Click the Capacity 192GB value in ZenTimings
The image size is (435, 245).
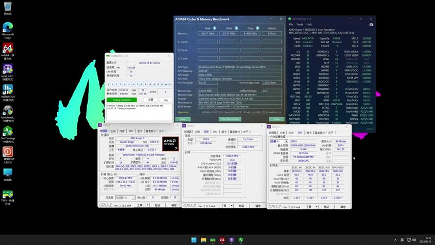[x=337, y=38]
